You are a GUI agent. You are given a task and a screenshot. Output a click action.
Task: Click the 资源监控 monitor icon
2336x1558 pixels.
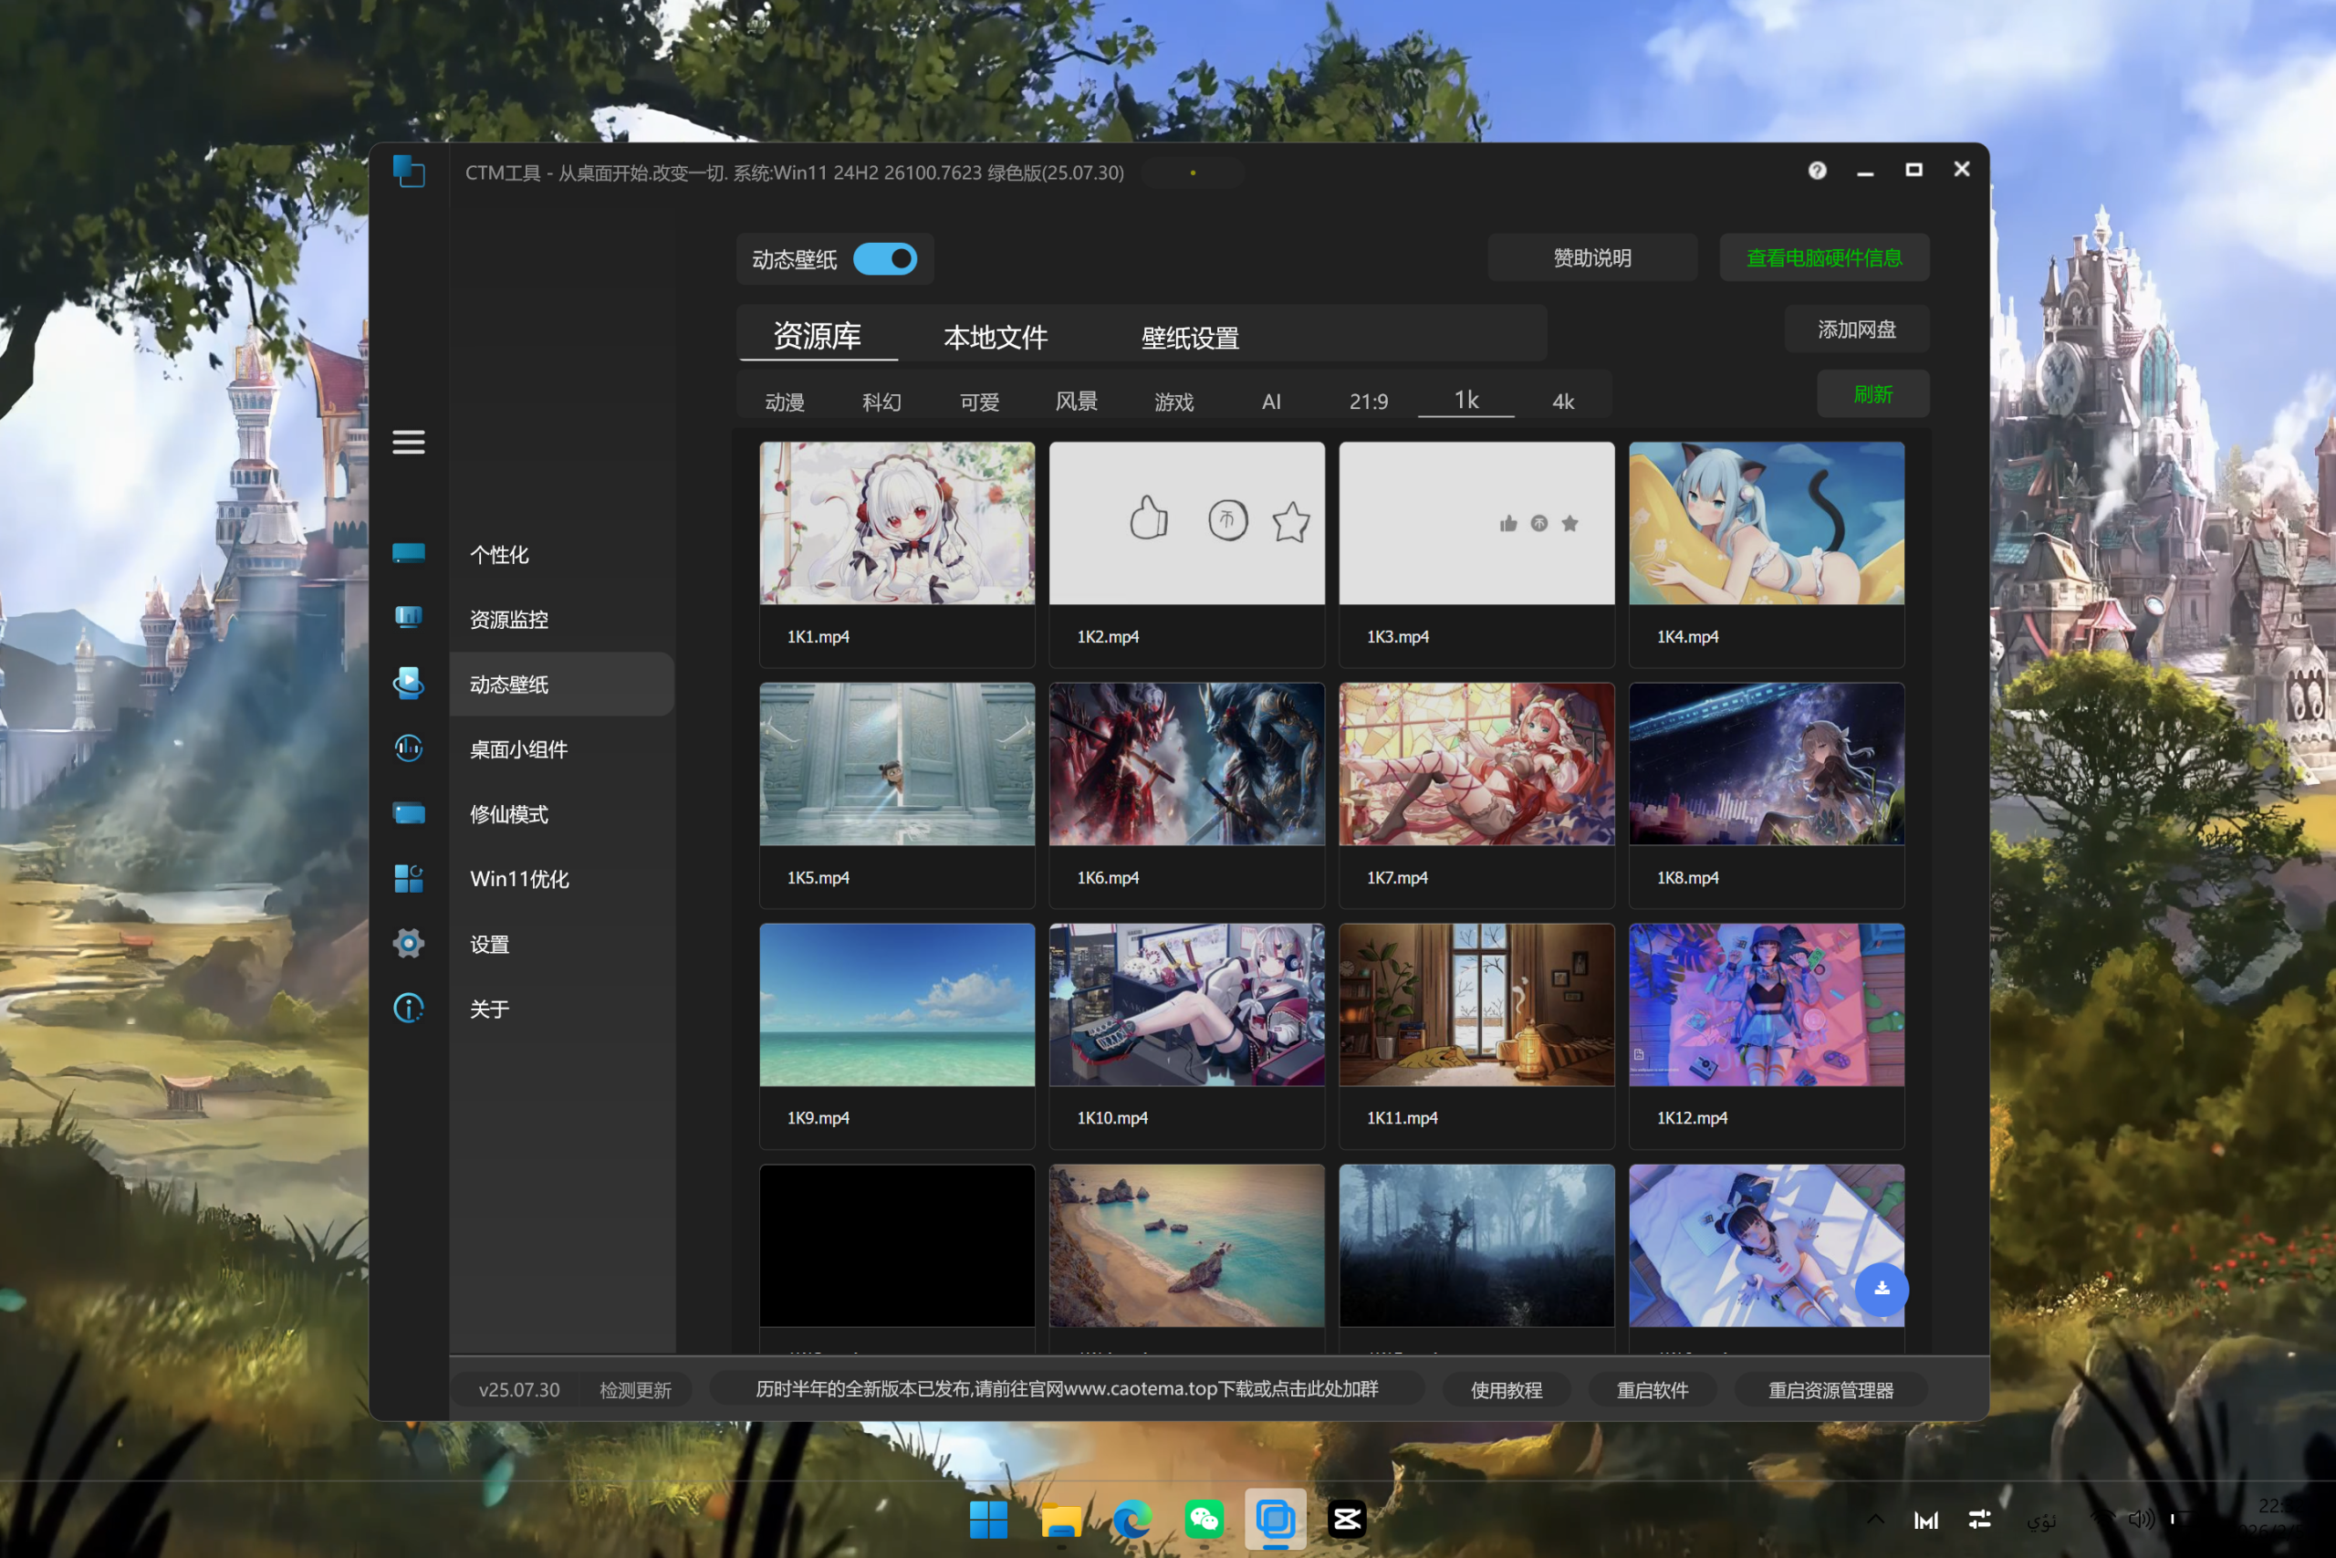408,618
